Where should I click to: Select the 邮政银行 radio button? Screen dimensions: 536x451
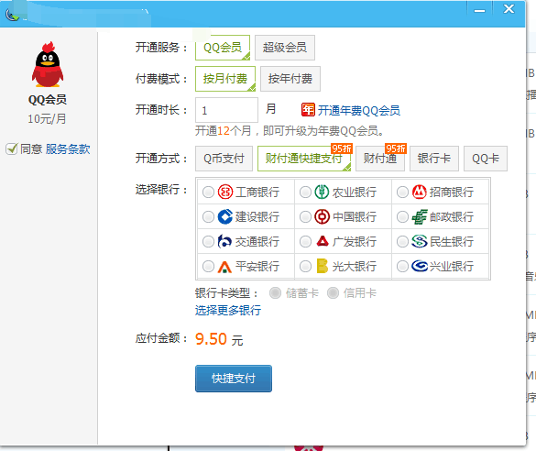[402, 216]
